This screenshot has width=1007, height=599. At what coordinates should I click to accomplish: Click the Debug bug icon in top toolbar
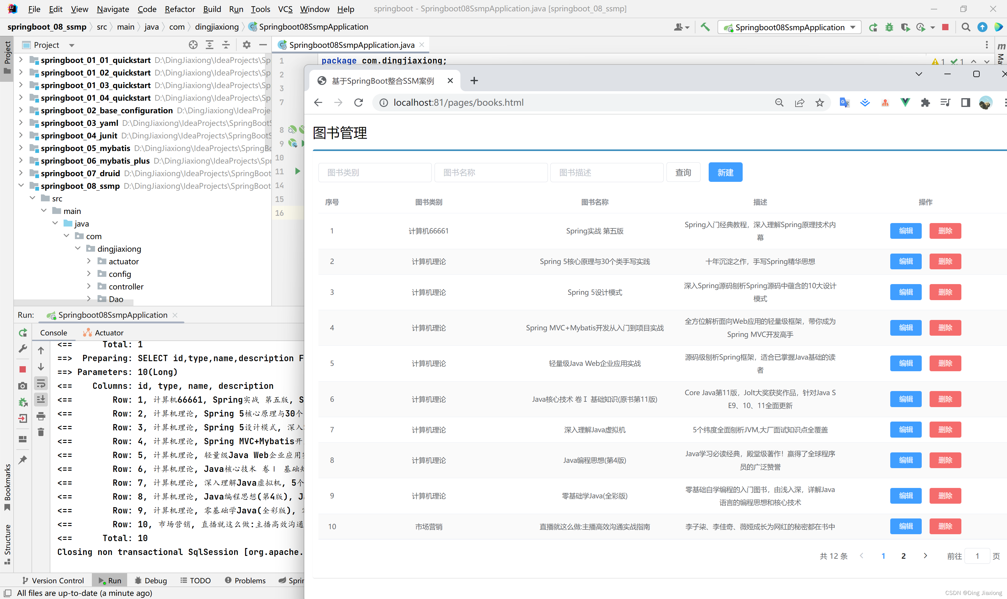pos(889,27)
